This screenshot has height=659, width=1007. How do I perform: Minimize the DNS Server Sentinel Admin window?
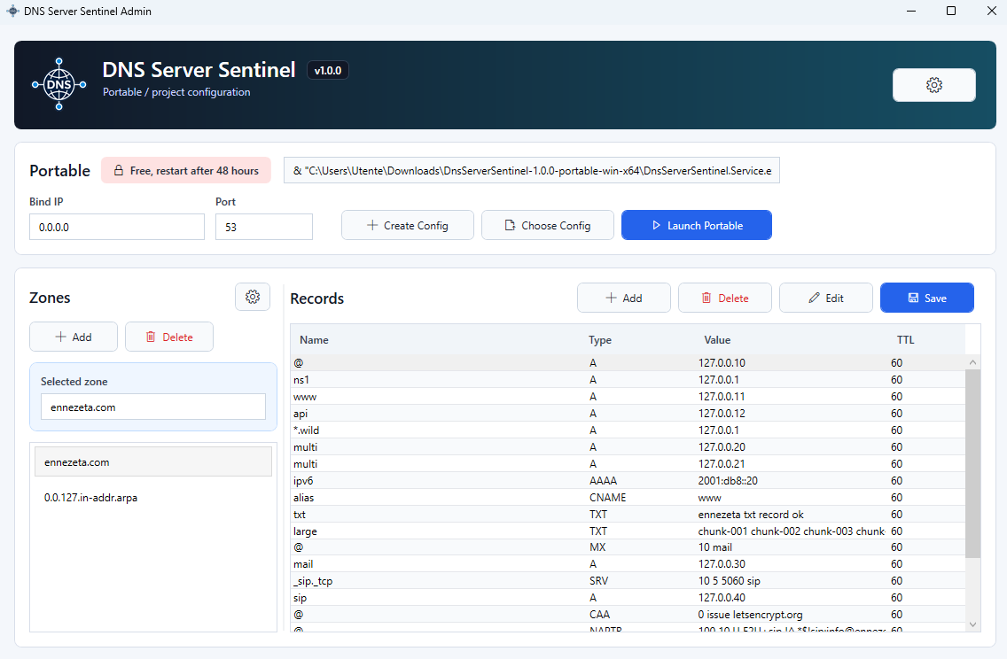click(x=910, y=11)
